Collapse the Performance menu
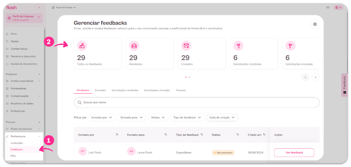 39,136
